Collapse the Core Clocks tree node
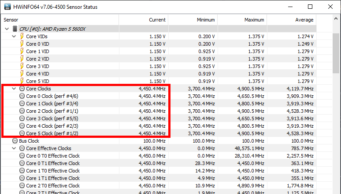 click(14, 89)
